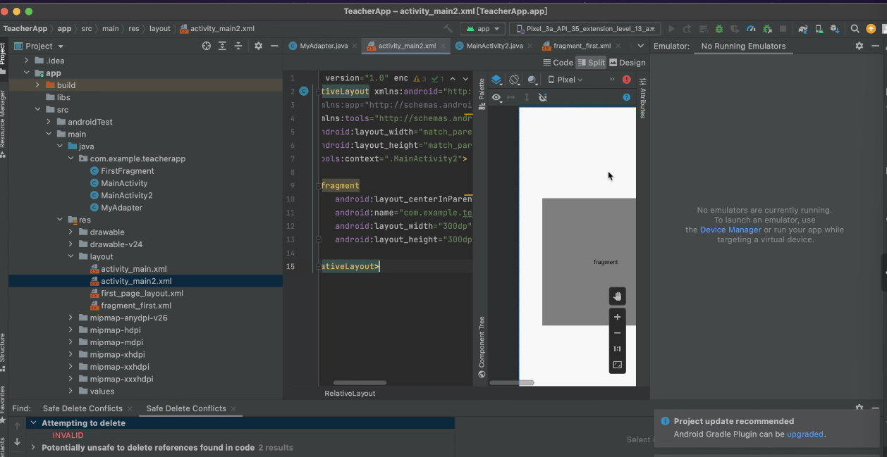Expand Potentially unsafe to delete results
The height and width of the screenshot is (457, 887).
33,447
